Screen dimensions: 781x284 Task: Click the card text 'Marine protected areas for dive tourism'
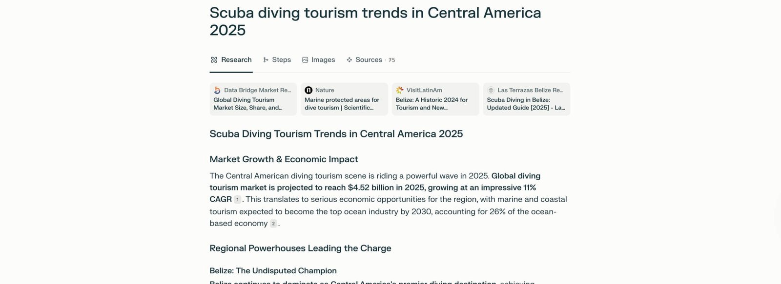(x=342, y=104)
